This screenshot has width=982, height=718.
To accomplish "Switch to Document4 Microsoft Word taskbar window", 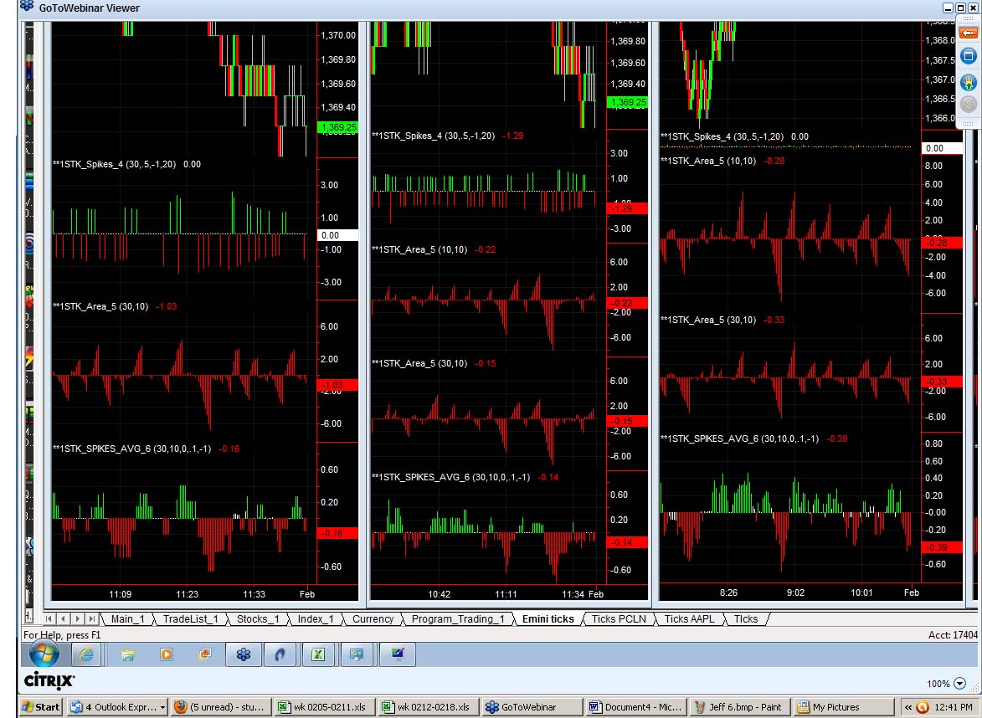I will (636, 707).
